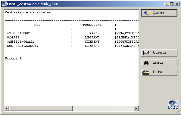Maximize the Lista window
Image resolution: width=181 pixels, height=115 pixels.
172,4
